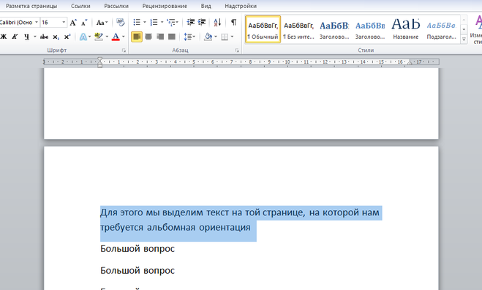The width and height of the screenshot is (482, 290).
Task: Open the Шрифт dialog launcher
Action: point(124,51)
